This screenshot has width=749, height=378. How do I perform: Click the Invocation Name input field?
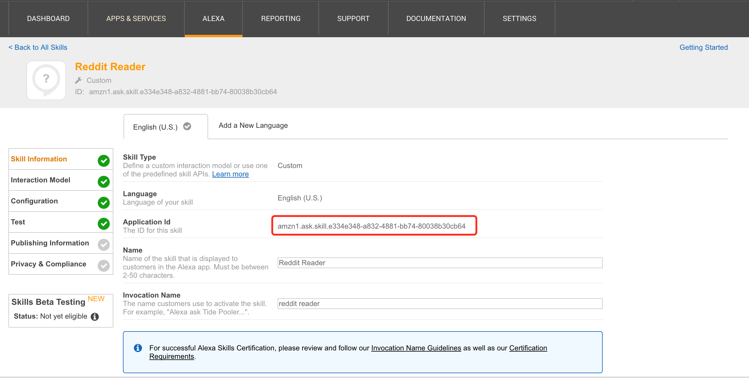point(440,304)
